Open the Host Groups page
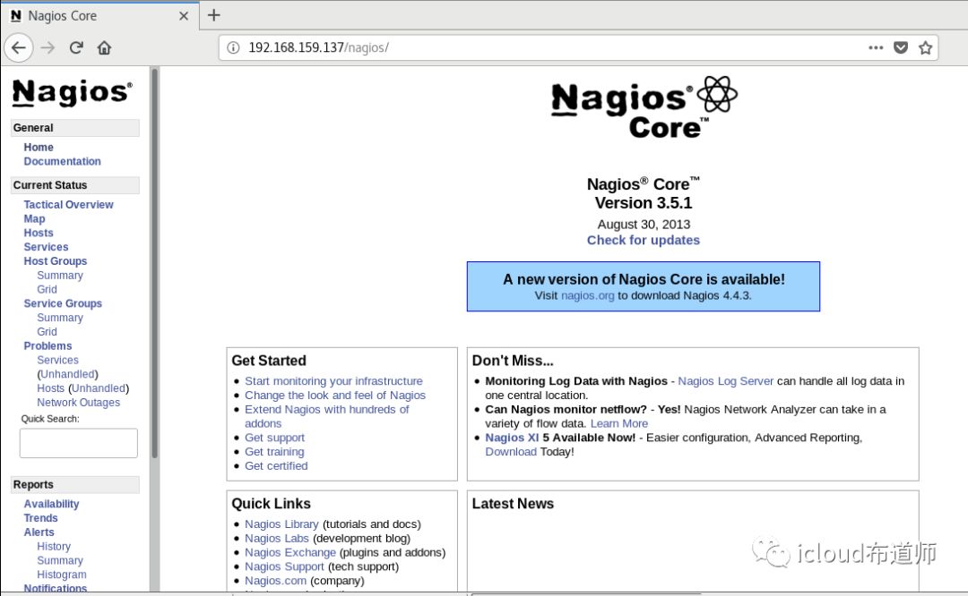This screenshot has height=596, width=968. click(x=55, y=261)
